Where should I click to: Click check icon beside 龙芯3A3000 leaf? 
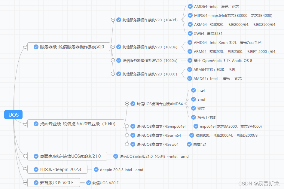coord(196,126)
